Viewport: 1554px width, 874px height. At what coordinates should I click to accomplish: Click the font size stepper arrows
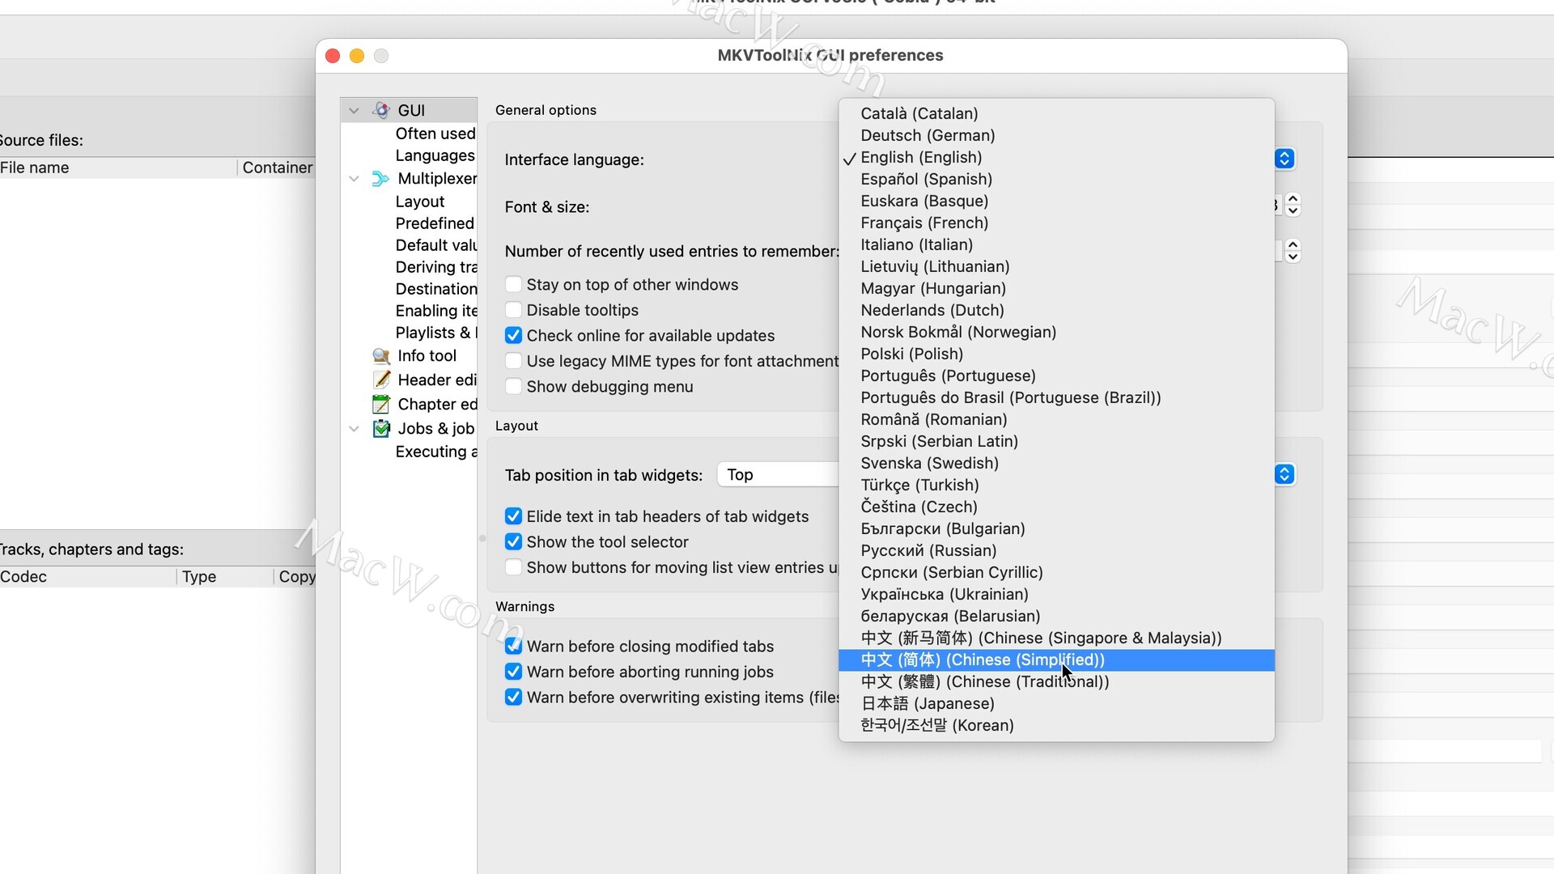[x=1293, y=205]
